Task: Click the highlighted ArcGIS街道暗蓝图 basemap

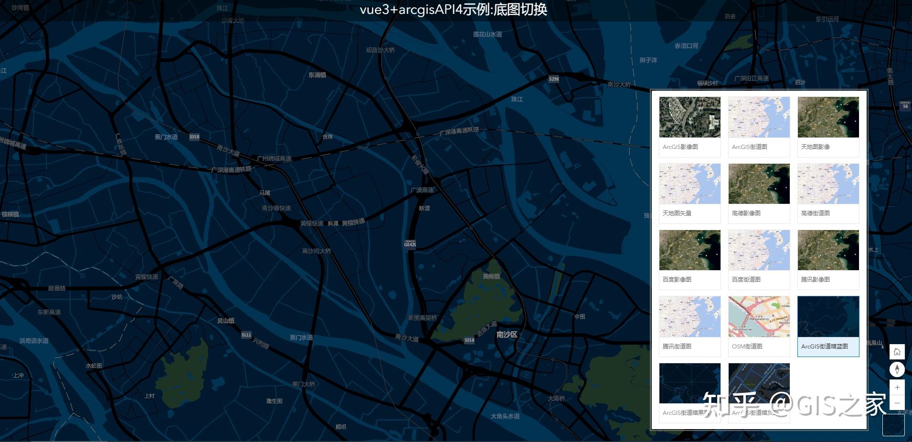Action: [x=828, y=326]
